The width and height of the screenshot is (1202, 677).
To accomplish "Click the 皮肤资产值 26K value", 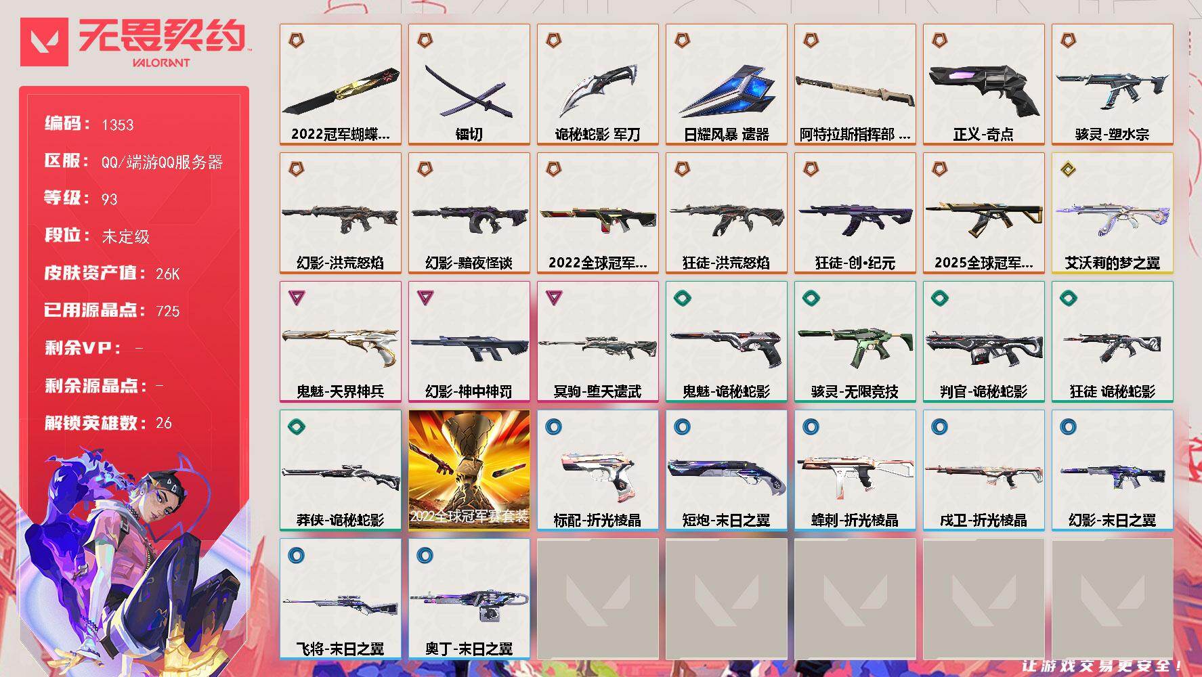I will tap(168, 274).
